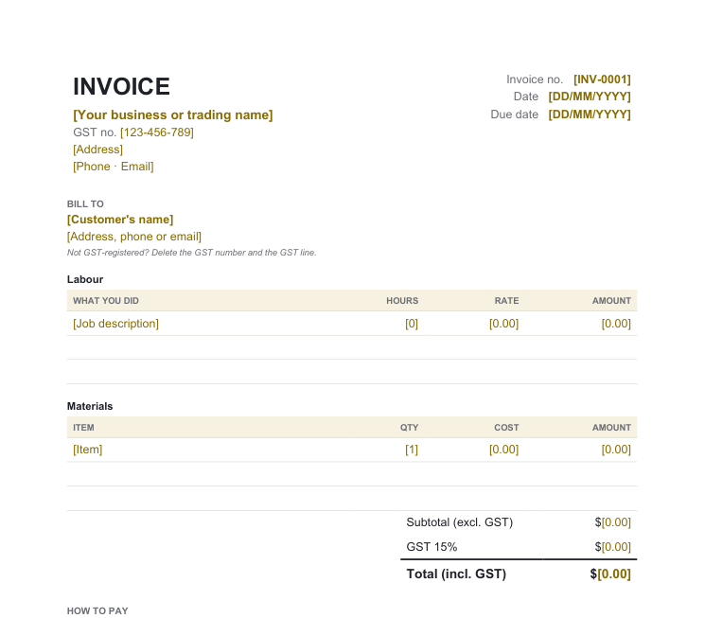Click the labour amount '[0.00]' cell
The image size is (705, 618).
(x=616, y=324)
